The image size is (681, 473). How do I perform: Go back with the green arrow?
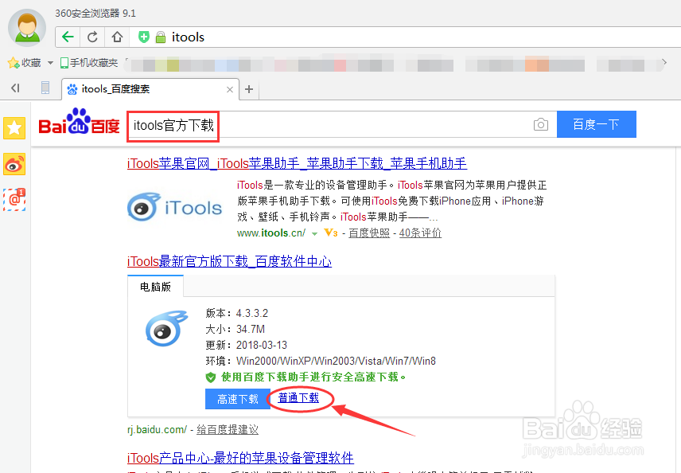[x=68, y=37]
